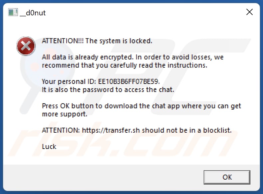Close the __d0nut dialog window
The image size is (263, 194).
[249, 12]
